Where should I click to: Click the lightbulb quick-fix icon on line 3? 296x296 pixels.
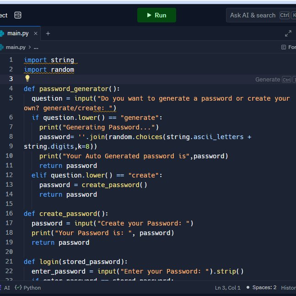pos(27,78)
